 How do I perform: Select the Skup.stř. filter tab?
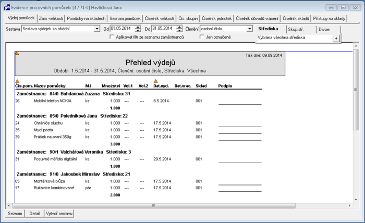[x=301, y=30]
